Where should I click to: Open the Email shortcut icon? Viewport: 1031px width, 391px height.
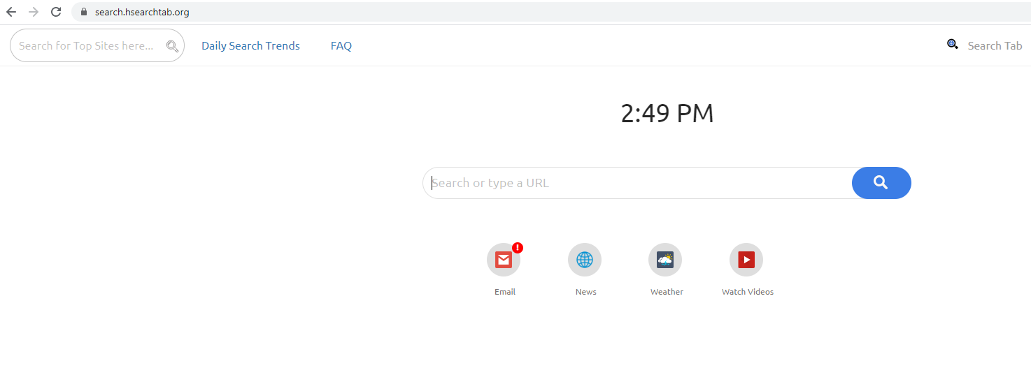point(504,260)
